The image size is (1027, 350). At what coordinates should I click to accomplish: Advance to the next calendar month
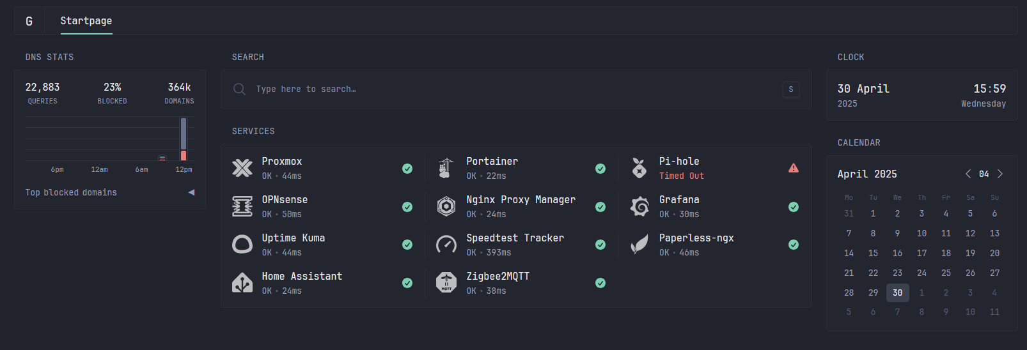tap(1000, 174)
